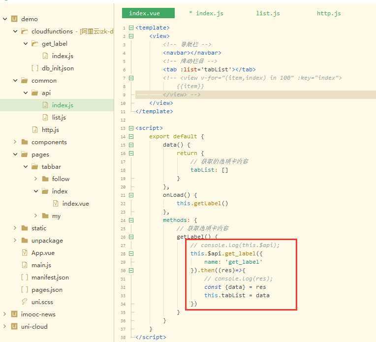
Task: Select the highlighted api index.js file name
Action: 63,105
